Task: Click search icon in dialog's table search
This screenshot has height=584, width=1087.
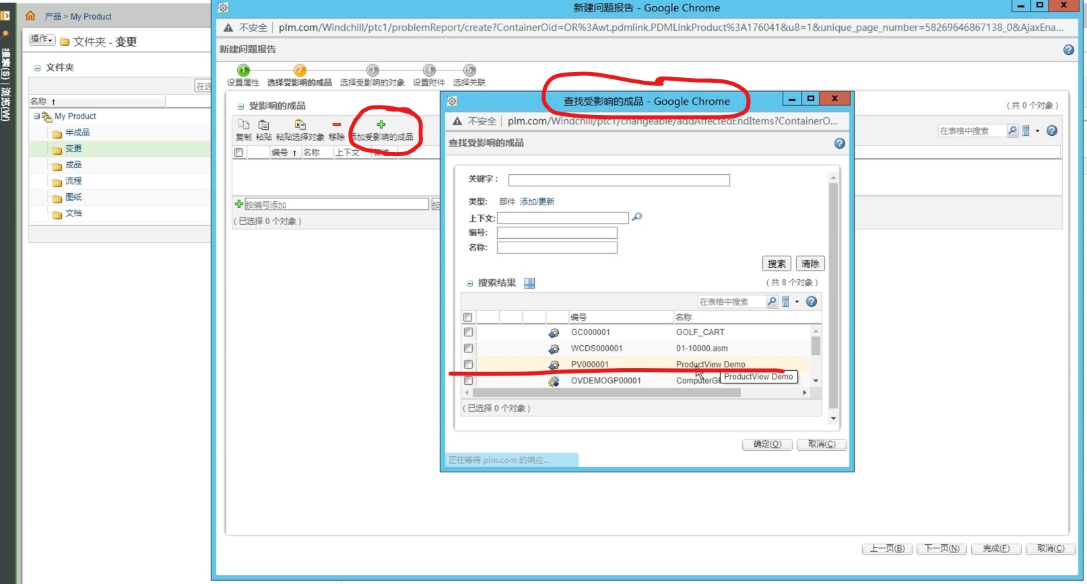Action: (x=772, y=301)
